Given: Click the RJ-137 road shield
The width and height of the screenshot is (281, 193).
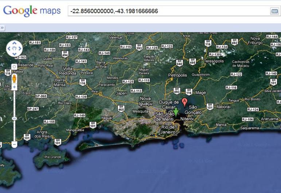Looking at the screenshot, I should point(71,37).
